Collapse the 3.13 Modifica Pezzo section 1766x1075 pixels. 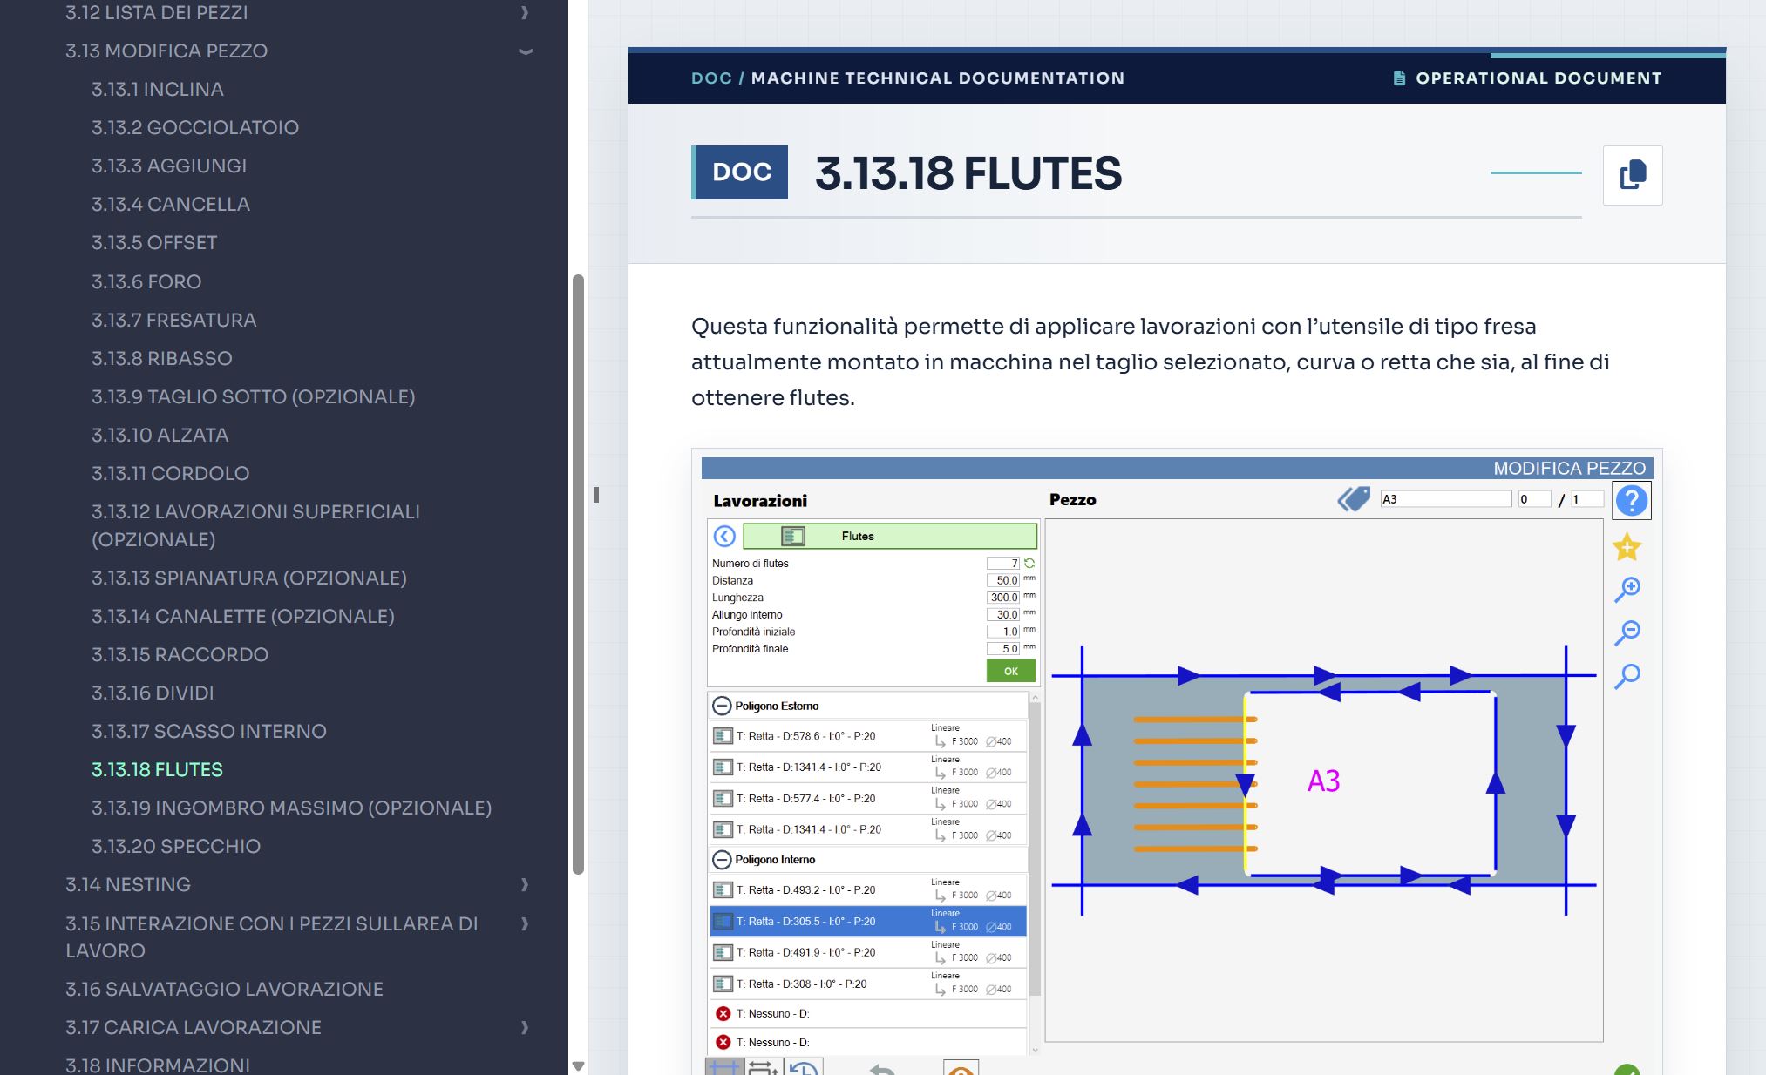pyautogui.click(x=526, y=51)
